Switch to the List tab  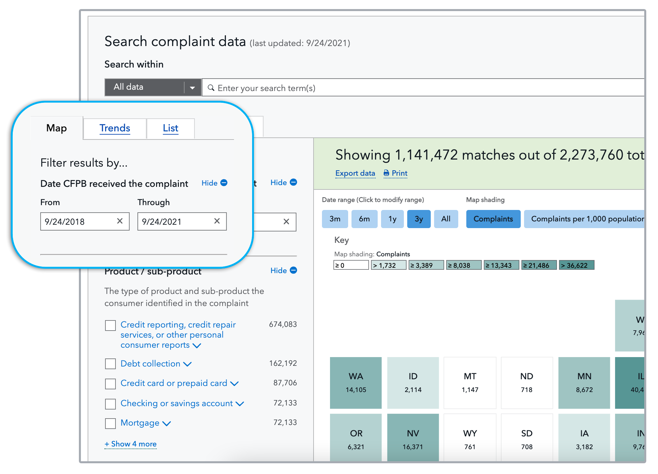[x=170, y=128]
